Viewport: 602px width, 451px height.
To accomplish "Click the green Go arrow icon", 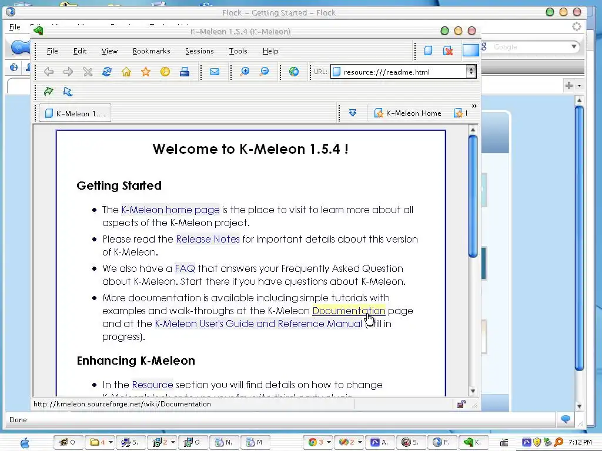I will pos(48,91).
